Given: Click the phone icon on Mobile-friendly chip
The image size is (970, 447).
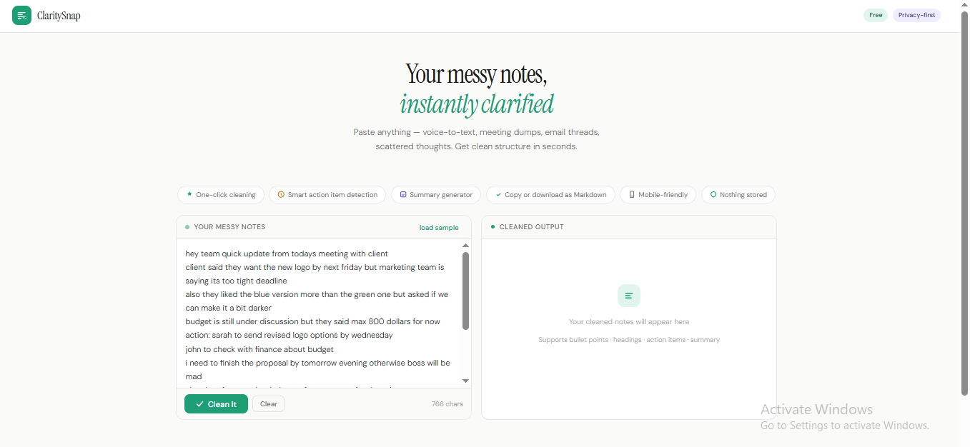Looking at the screenshot, I should [x=631, y=194].
